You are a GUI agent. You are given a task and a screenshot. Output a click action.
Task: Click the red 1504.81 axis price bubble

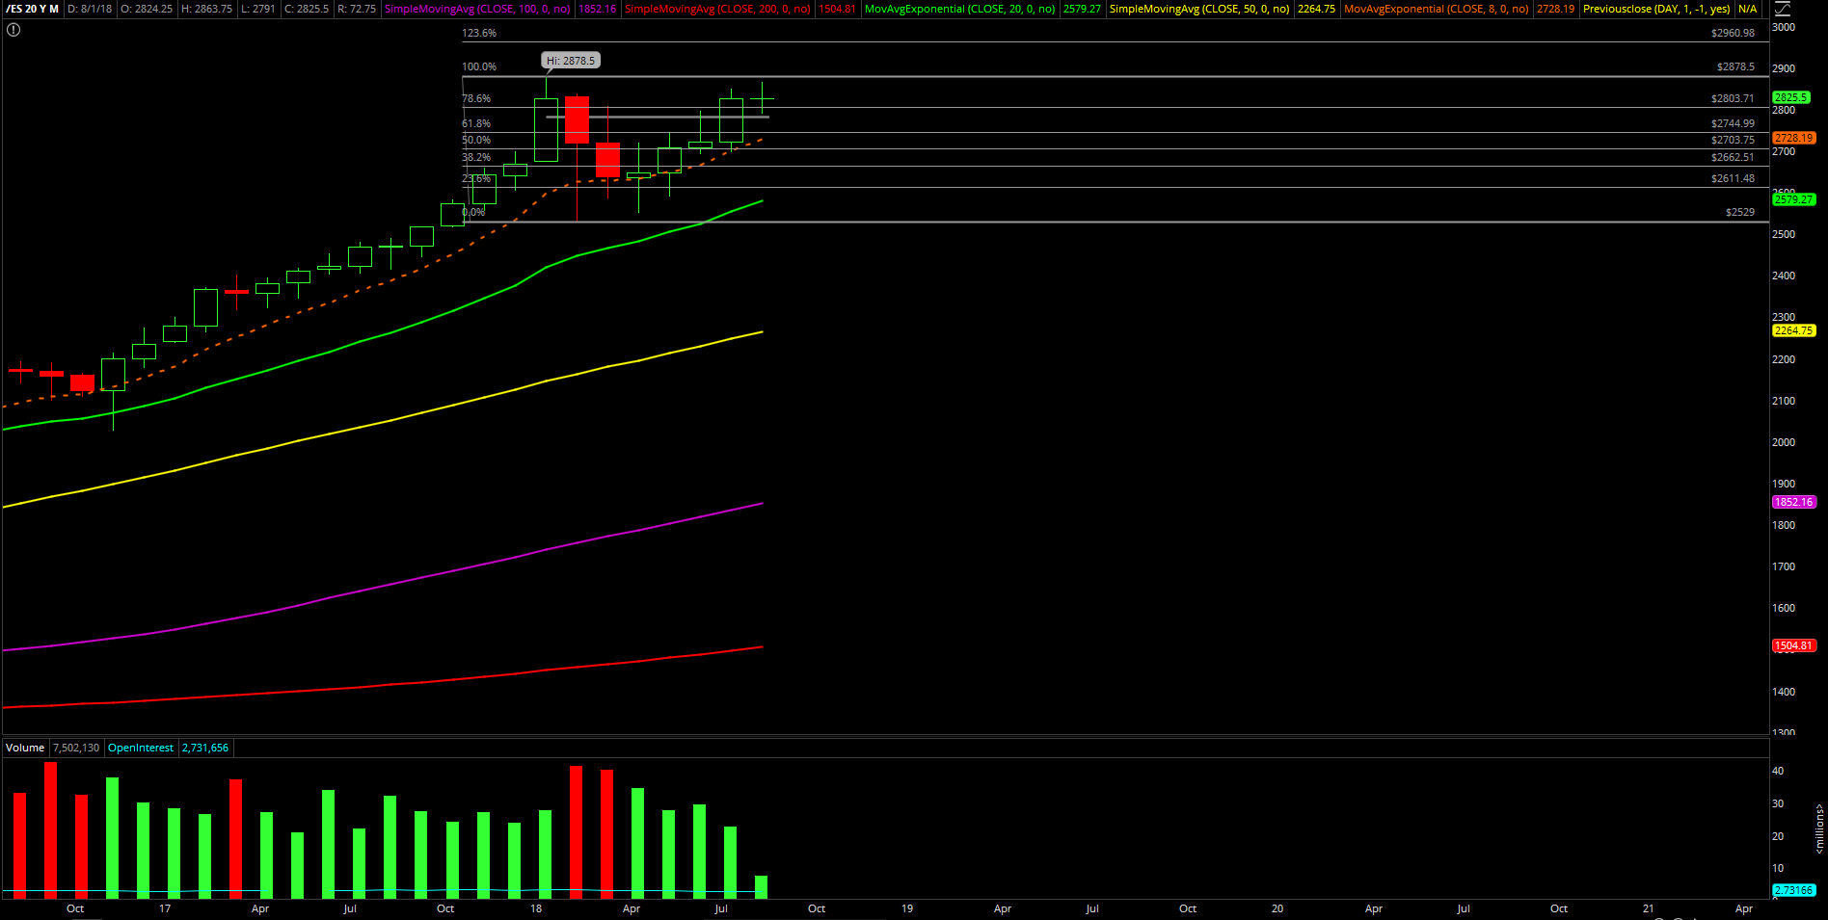[x=1794, y=645]
